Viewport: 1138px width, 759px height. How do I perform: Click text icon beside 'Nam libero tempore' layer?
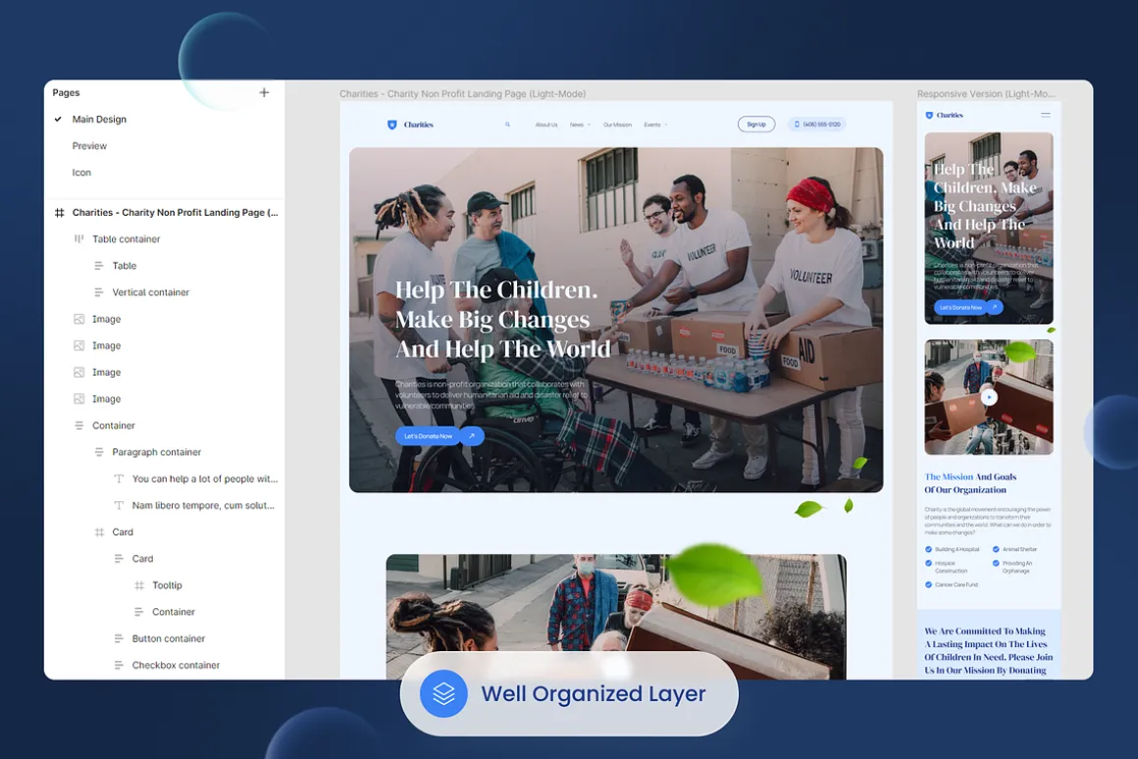pyautogui.click(x=119, y=505)
